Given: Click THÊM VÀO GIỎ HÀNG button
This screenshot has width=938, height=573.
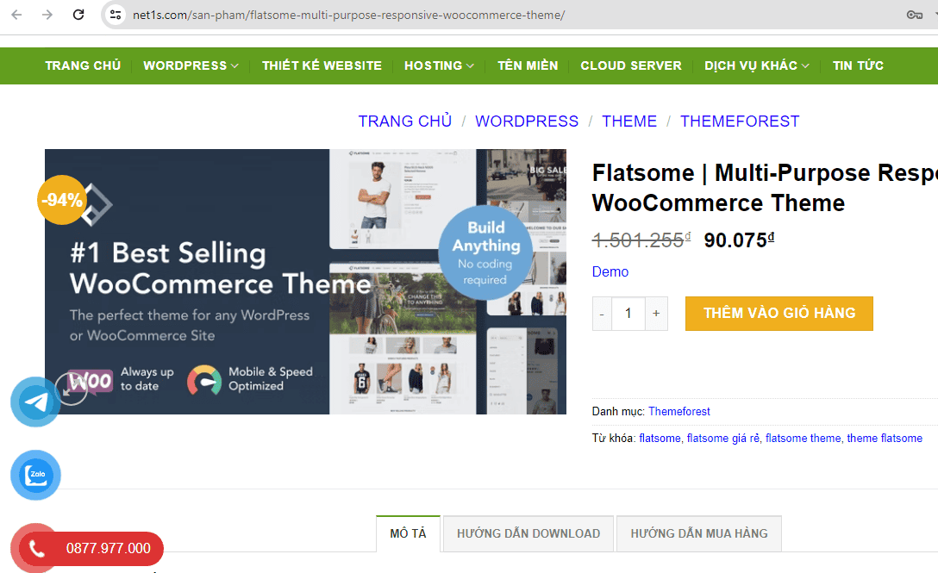Looking at the screenshot, I should point(779,314).
